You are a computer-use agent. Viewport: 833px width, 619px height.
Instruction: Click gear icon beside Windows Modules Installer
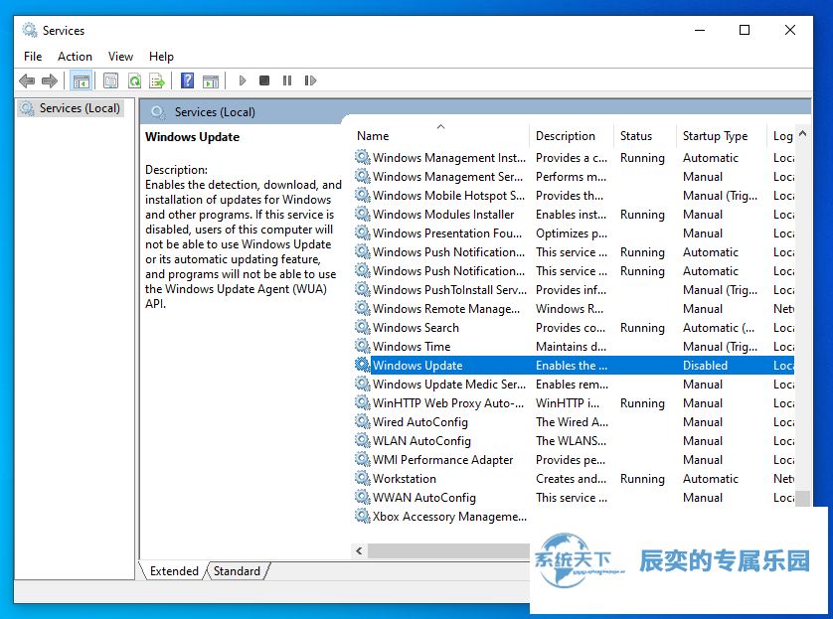(x=362, y=214)
